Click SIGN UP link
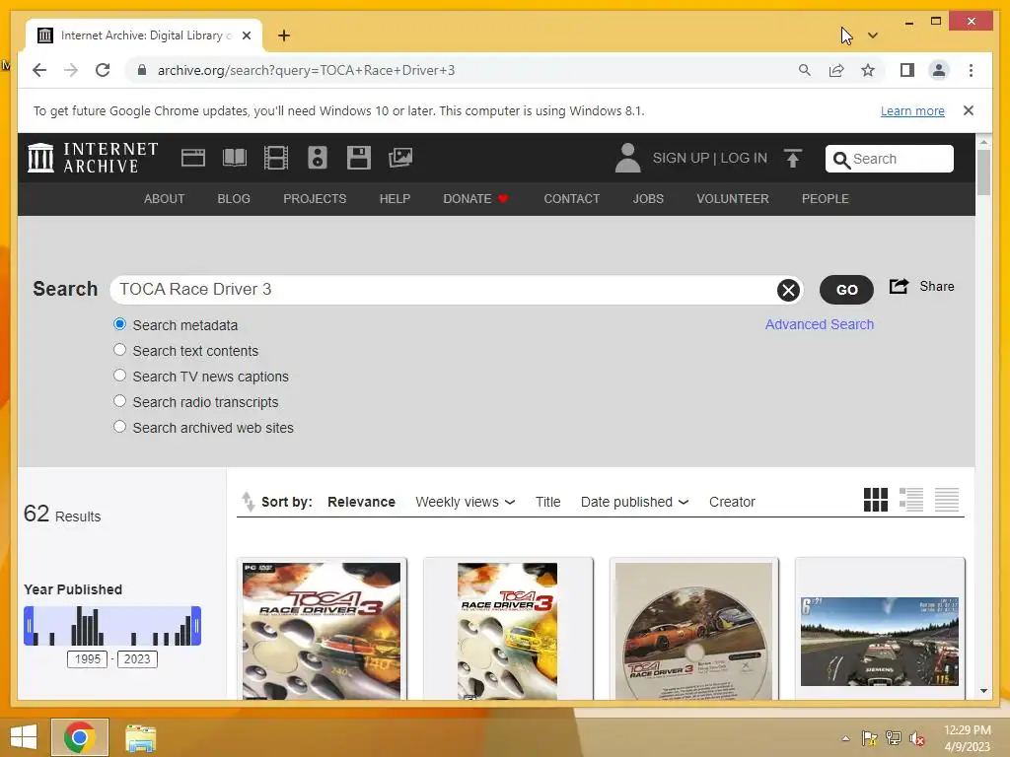 pyautogui.click(x=681, y=159)
